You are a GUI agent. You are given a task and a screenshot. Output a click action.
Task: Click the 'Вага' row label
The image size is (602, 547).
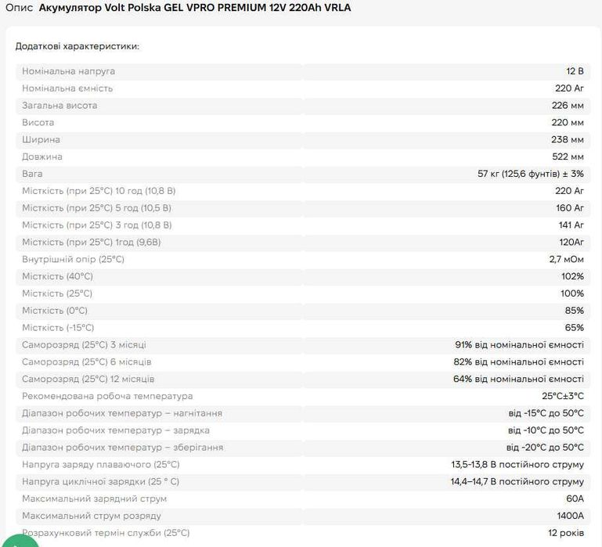32,174
